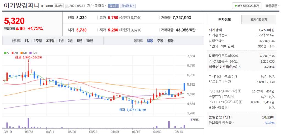
Task: Expand the 기업개요 dropdown
Action: [128, 6]
